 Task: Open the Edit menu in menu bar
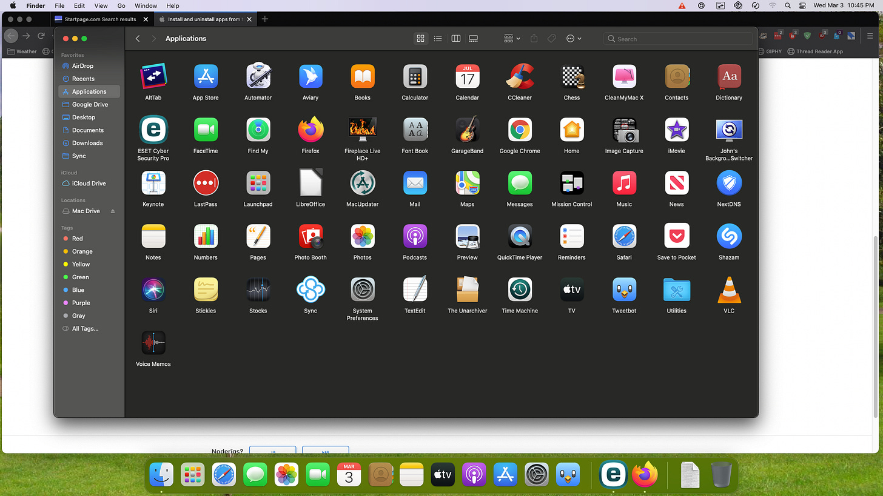[x=79, y=5]
